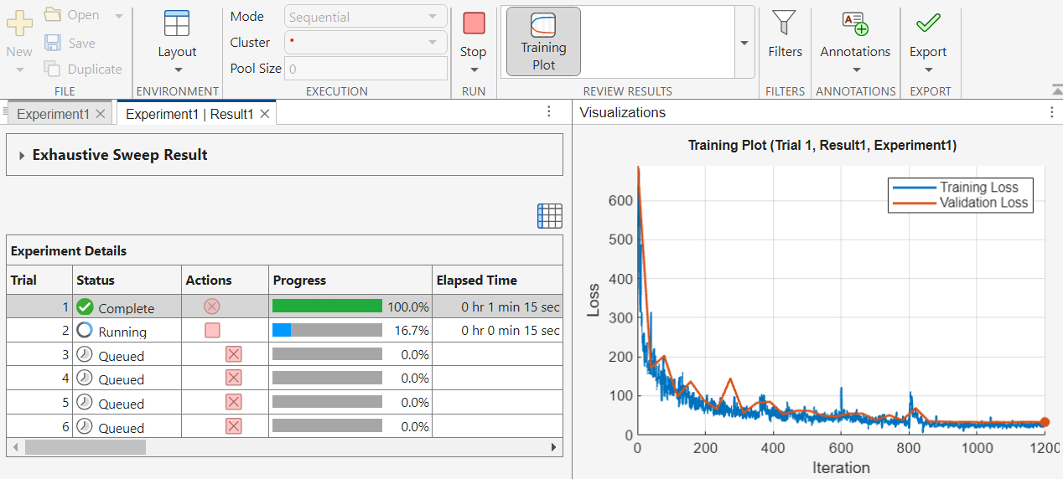1063x479 pixels.
Task: Click the Experiment Details heading
Action: pyautogui.click(x=69, y=250)
